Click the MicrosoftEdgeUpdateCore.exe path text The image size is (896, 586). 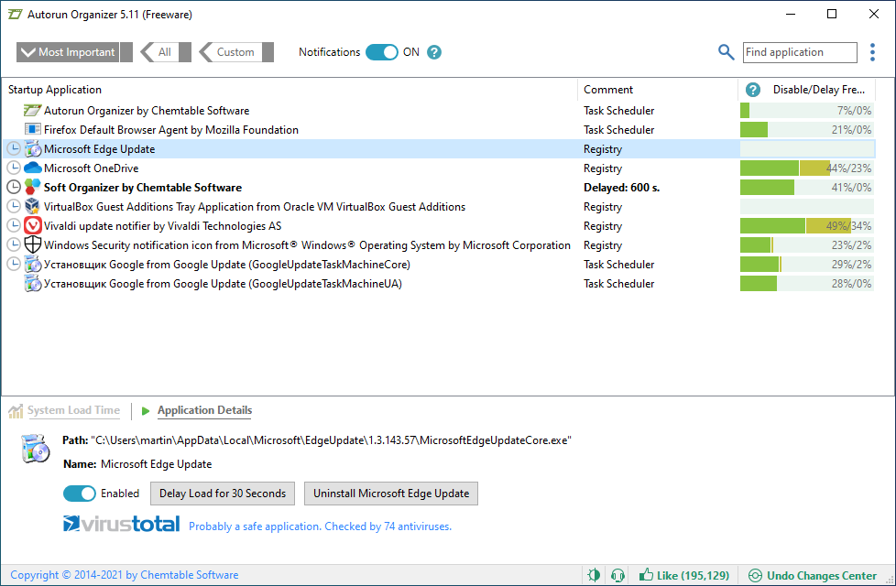[331, 439]
